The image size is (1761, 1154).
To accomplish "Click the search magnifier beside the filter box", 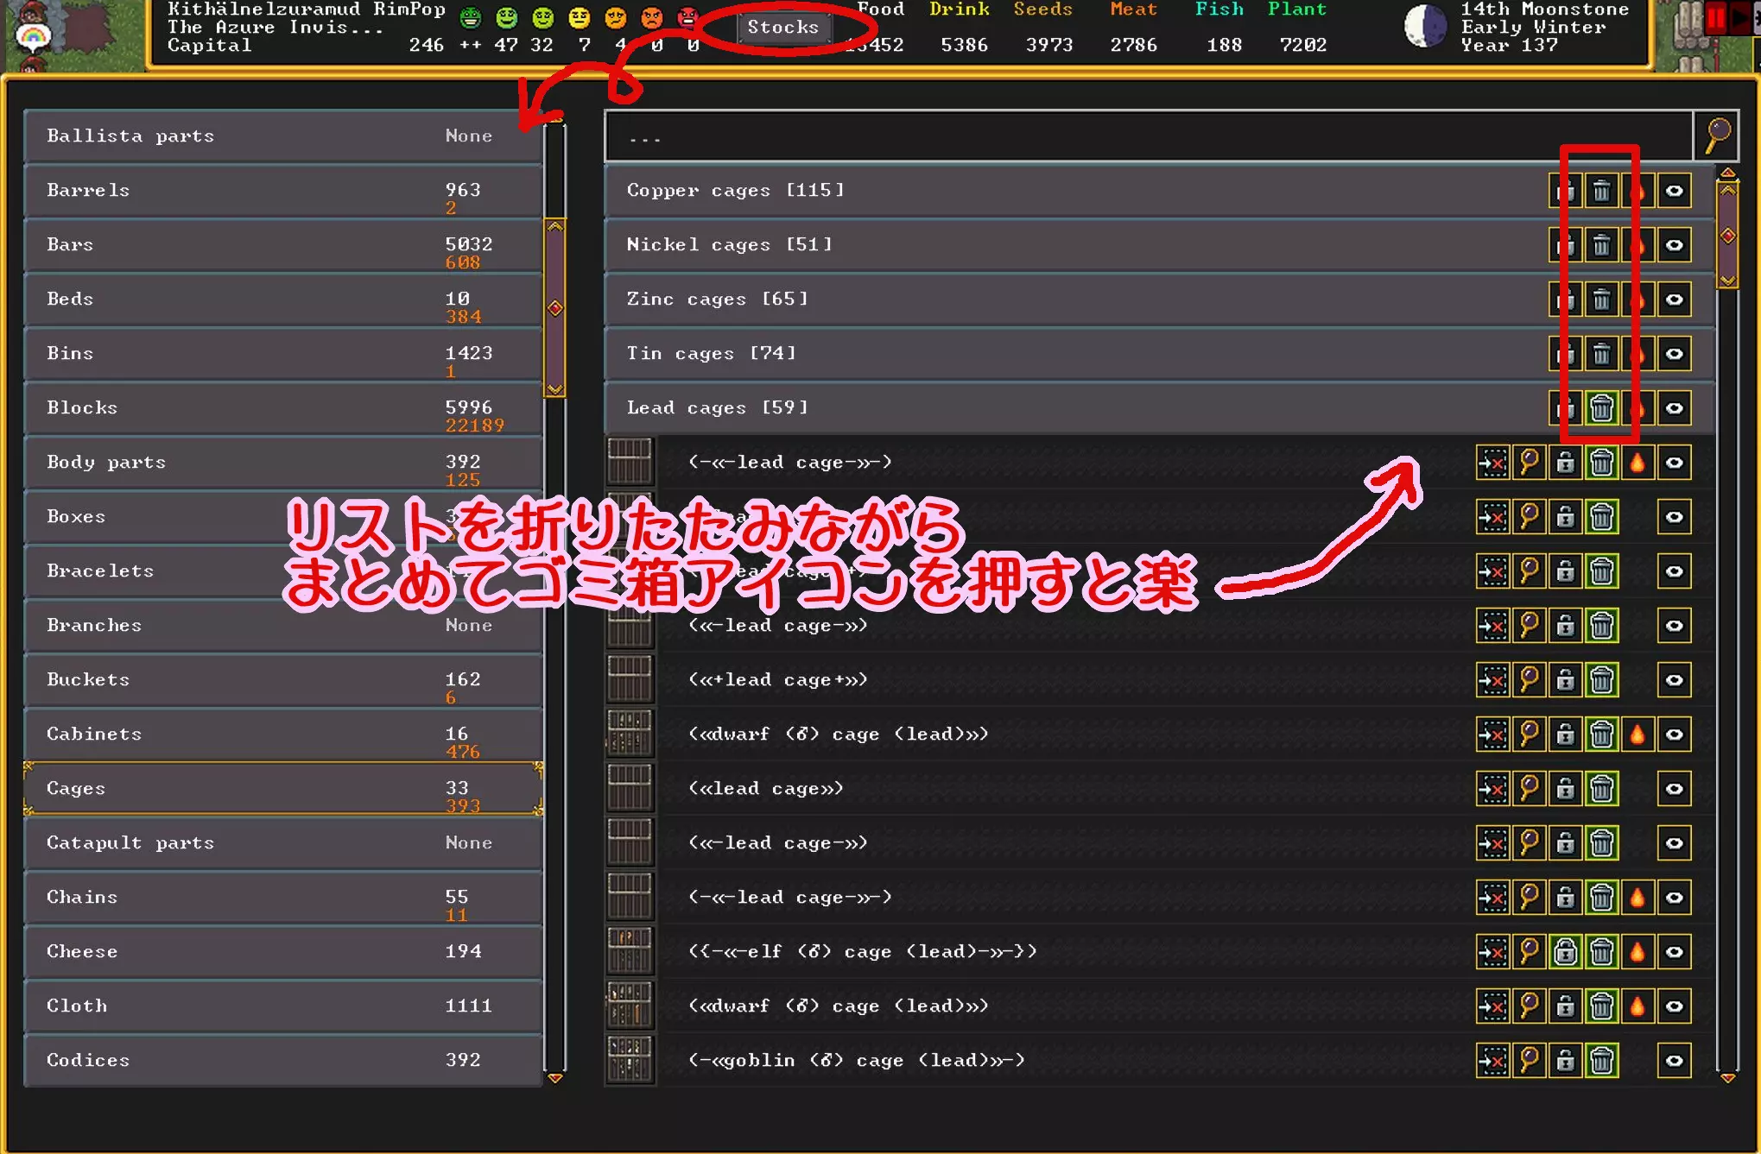I will pyautogui.click(x=1717, y=136).
